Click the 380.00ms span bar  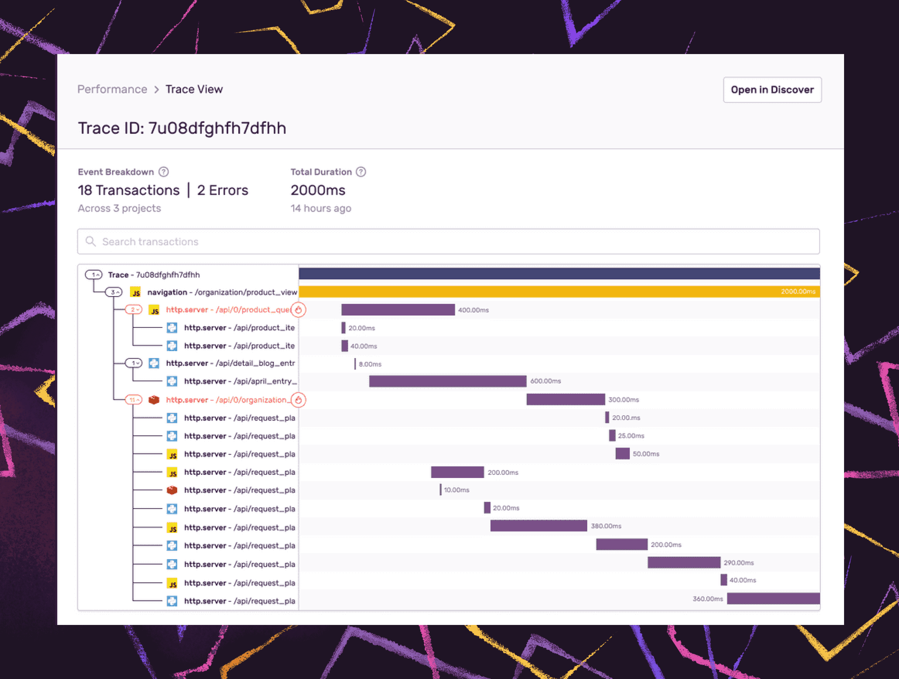[538, 525]
